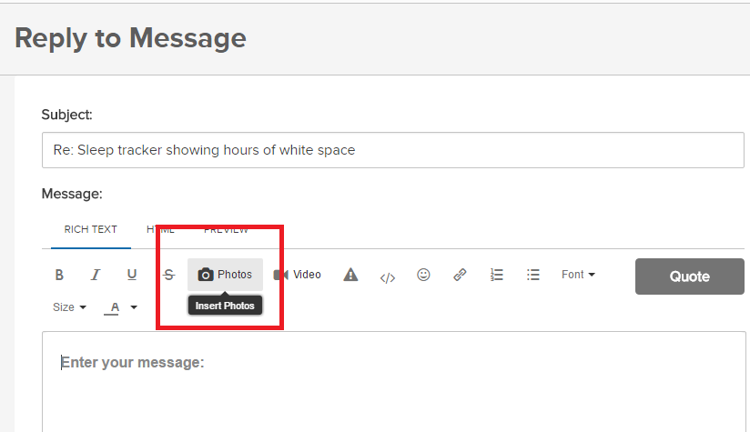
Task: Switch to the Preview tab
Action: [226, 230]
